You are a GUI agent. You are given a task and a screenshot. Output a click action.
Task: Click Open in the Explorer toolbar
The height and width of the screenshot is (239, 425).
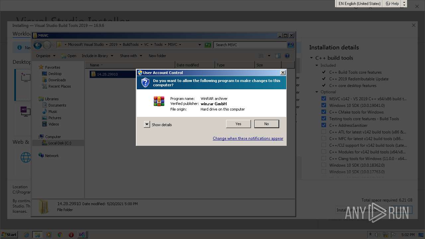coord(69,56)
